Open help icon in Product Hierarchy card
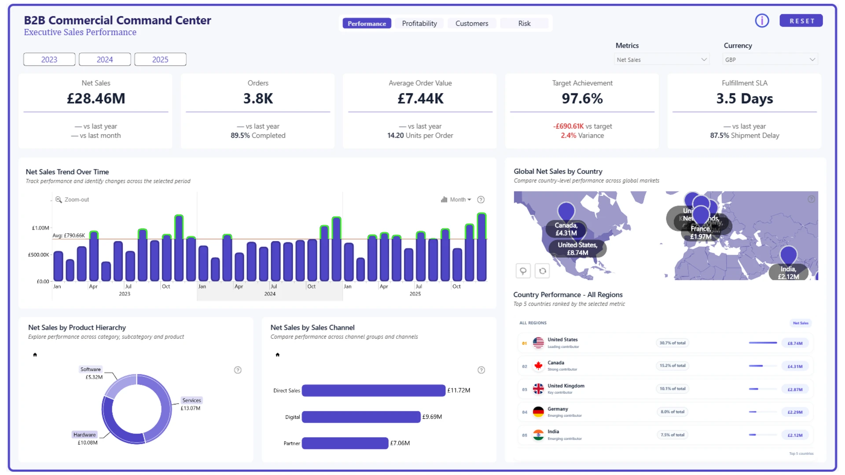This screenshot has height=475, width=845. click(238, 370)
